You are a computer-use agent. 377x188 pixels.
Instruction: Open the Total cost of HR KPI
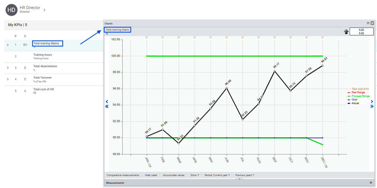(x=43, y=89)
